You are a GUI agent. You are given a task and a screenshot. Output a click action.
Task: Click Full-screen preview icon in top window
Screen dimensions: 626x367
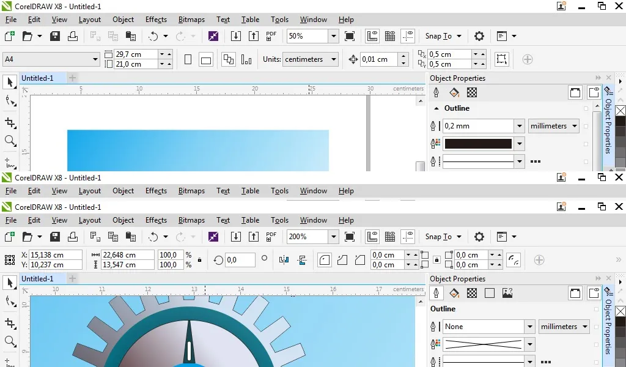pyautogui.click(x=350, y=36)
